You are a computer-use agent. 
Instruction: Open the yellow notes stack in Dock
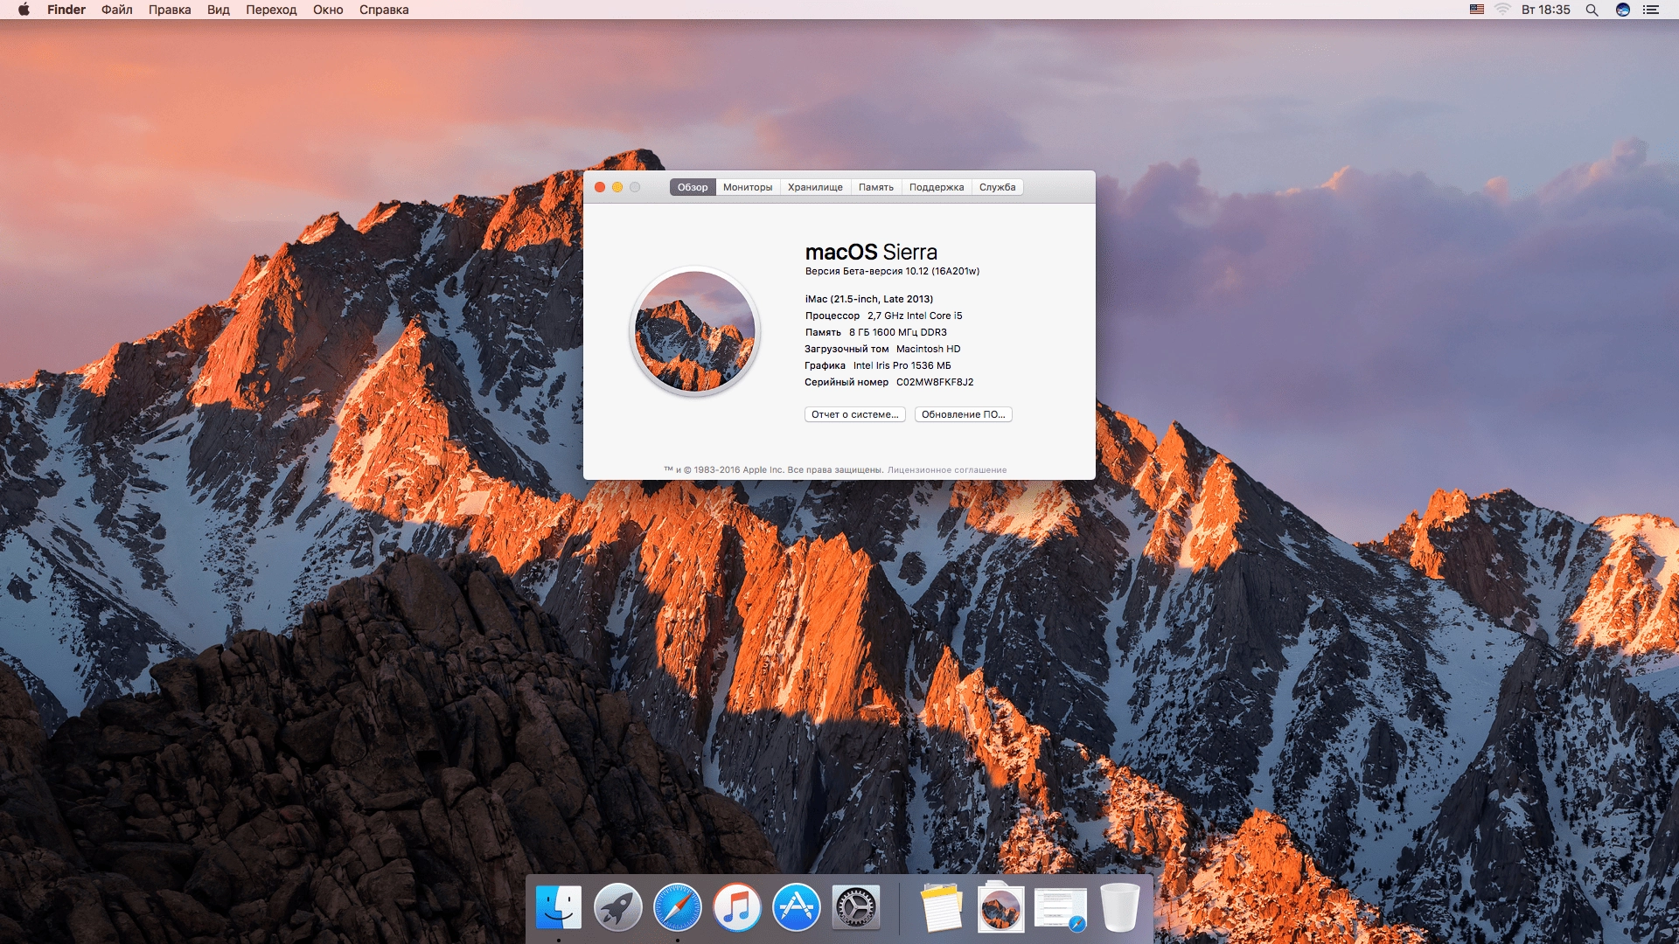[x=942, y=907]
